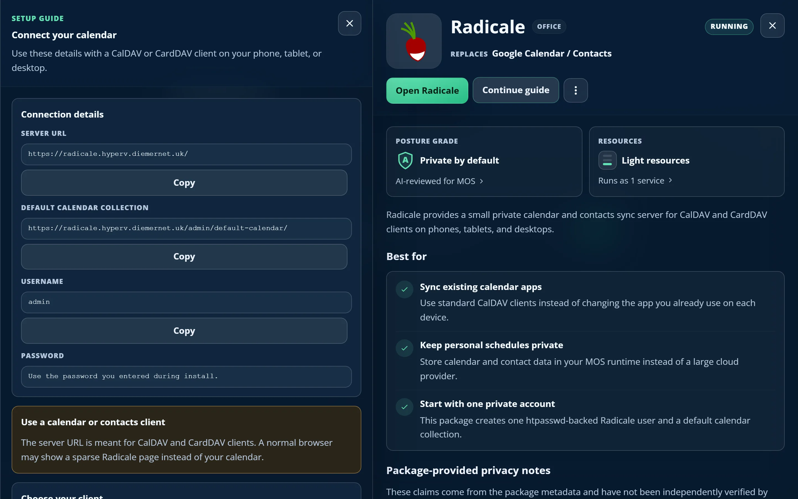
Task: Click the POSTURE GRADE label
Action: [x=426, y=141]
